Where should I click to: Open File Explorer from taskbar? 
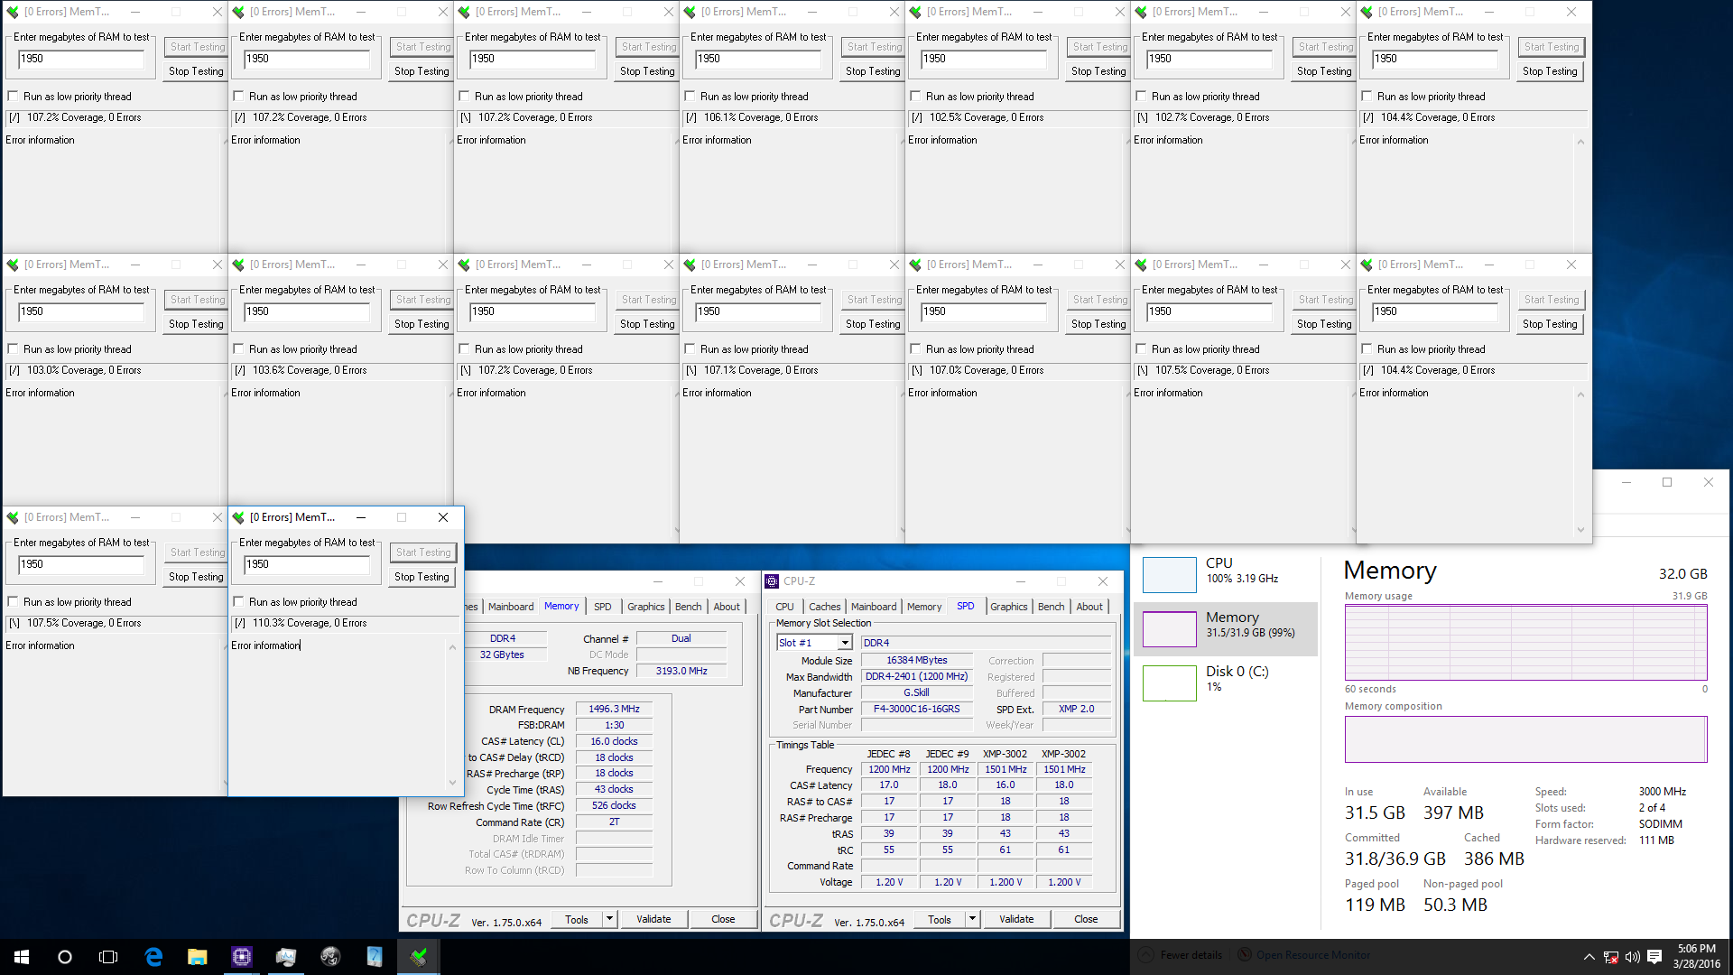pos(197,957)
